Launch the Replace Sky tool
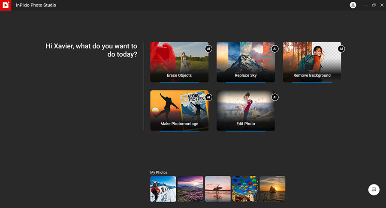This screenshot has height=208, width=386. point(245,62)
